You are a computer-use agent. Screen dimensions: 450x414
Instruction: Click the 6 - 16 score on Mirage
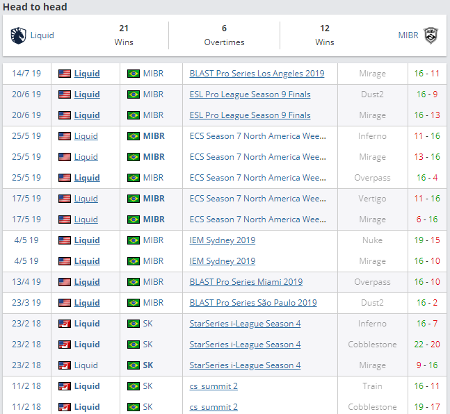426,220
